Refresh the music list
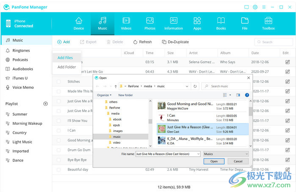The image size is (296, 192). pyautogui.click(x=143, y=42)
